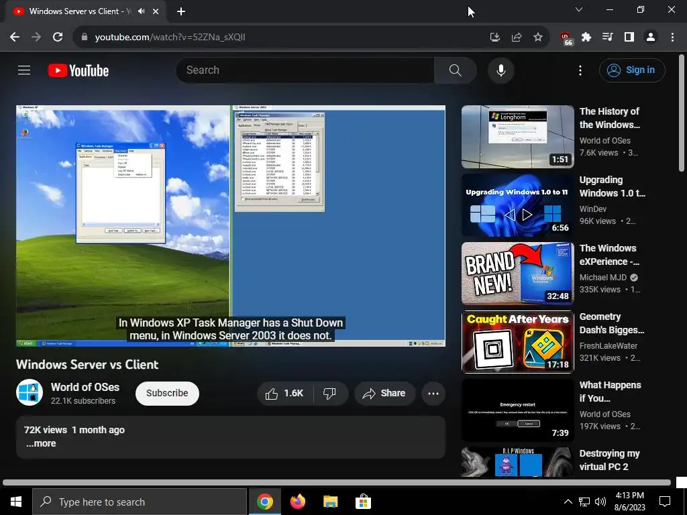The width and height of the screenshot is (687, 515).
Task: Open the uBlock extension icon
Action: (x=566, y=38)
